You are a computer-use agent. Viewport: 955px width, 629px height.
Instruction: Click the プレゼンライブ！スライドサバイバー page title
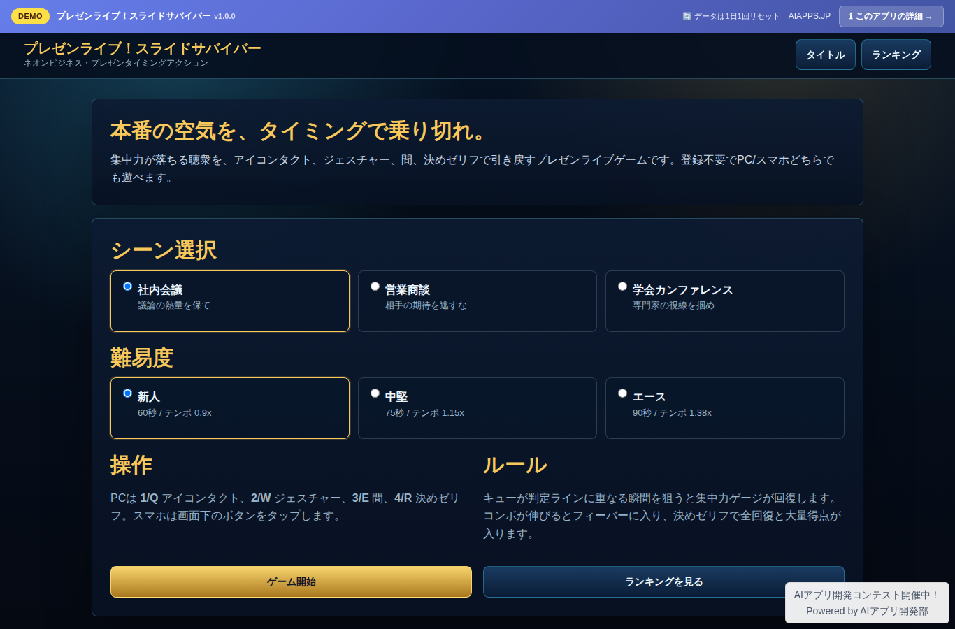click(143, 48)
